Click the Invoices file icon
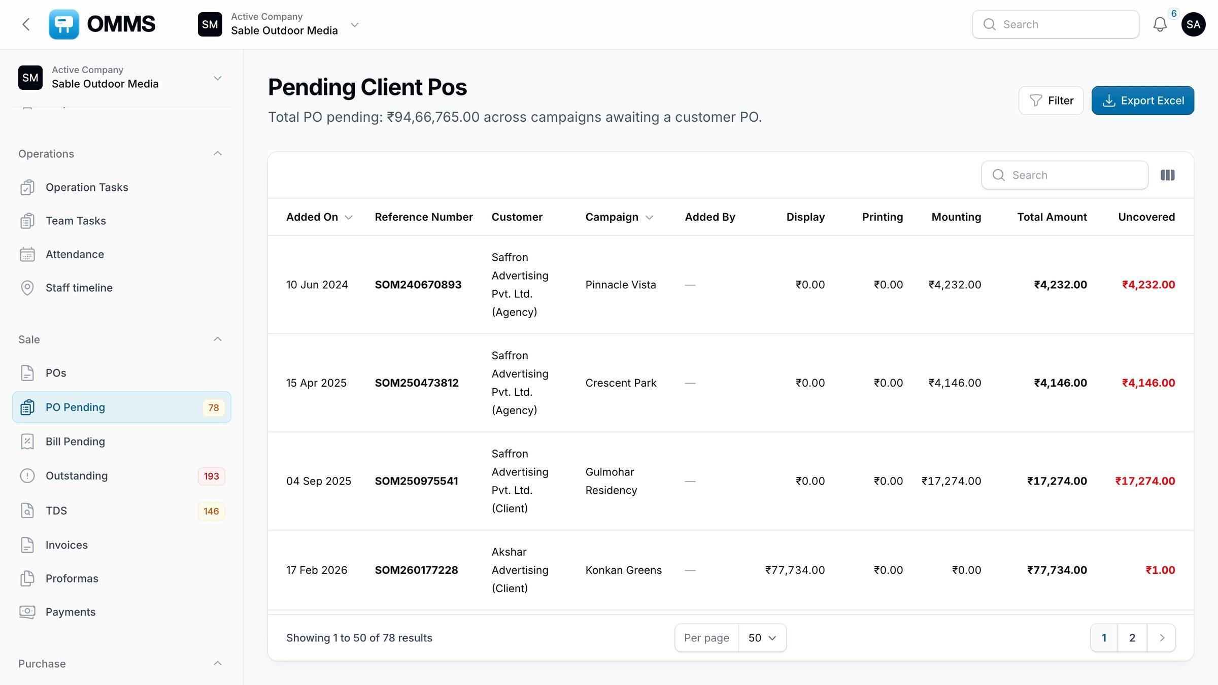The width and height of the screenshot is (1218, 685). click(x=27, y=545)
